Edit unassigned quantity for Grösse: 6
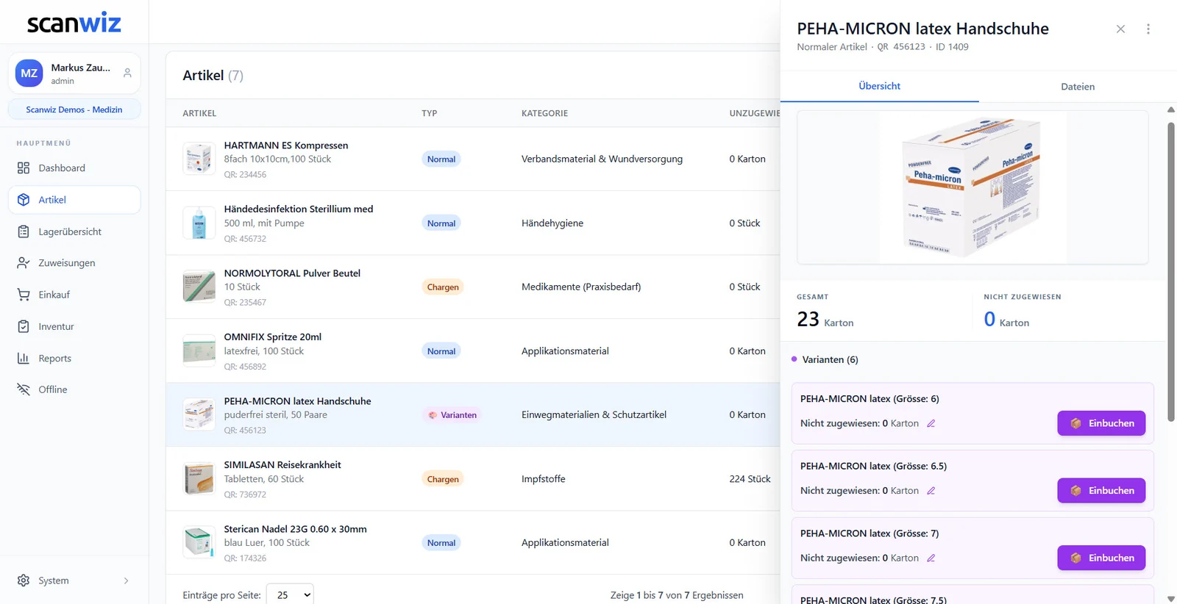 [x=931, y=423]
